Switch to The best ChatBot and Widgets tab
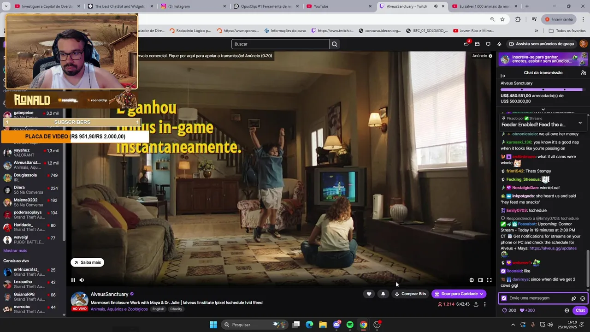The height and width of the screenshot is (332, 590). [x=121, y=6]
